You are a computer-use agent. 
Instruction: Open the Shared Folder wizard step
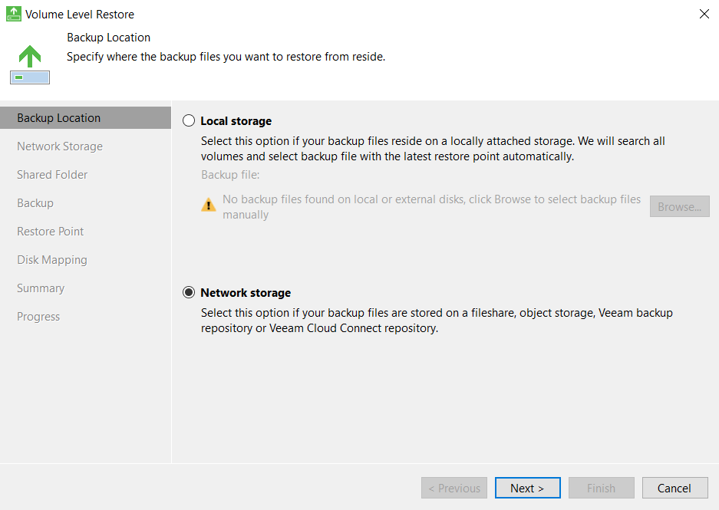tap(52, 175)
